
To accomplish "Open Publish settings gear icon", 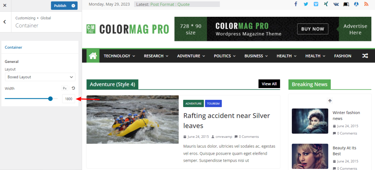I will 73,5.
